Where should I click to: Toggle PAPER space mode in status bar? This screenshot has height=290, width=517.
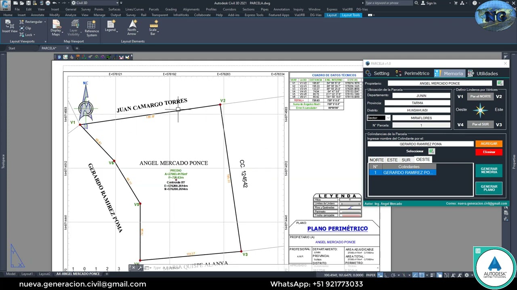(x=370, y=275)
